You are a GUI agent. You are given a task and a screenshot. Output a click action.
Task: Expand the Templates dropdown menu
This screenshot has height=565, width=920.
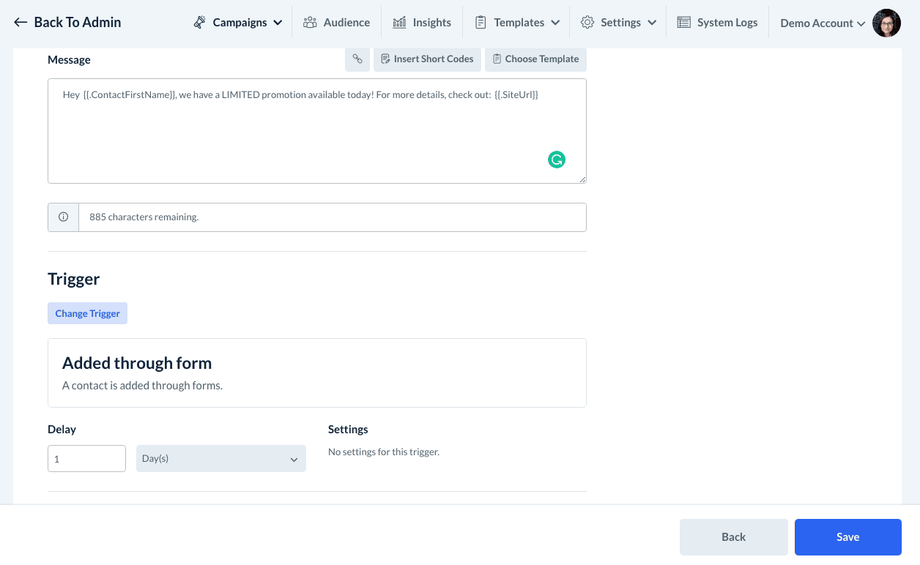pos(519,23)
